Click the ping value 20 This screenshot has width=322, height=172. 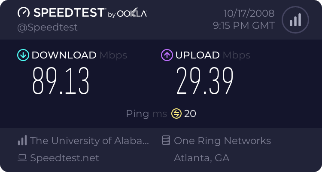[190, 114]
